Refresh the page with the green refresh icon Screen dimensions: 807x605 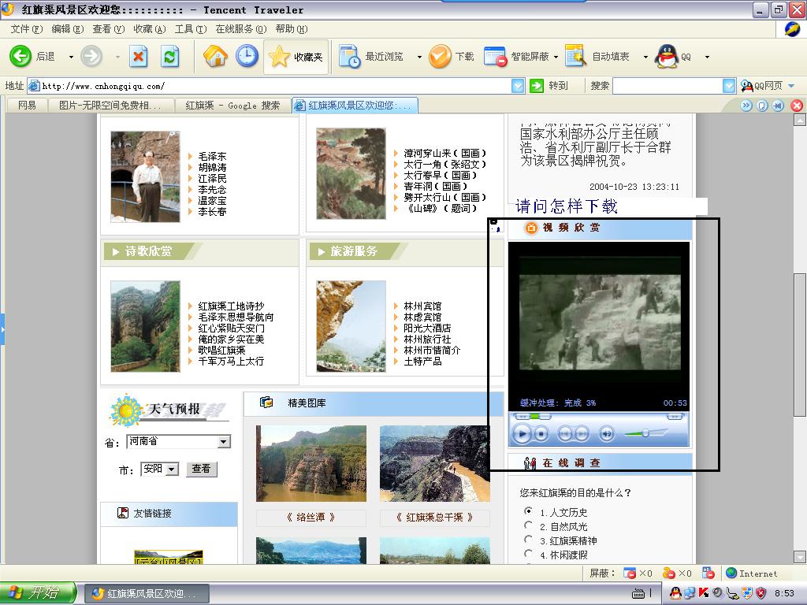click(169, 56)
